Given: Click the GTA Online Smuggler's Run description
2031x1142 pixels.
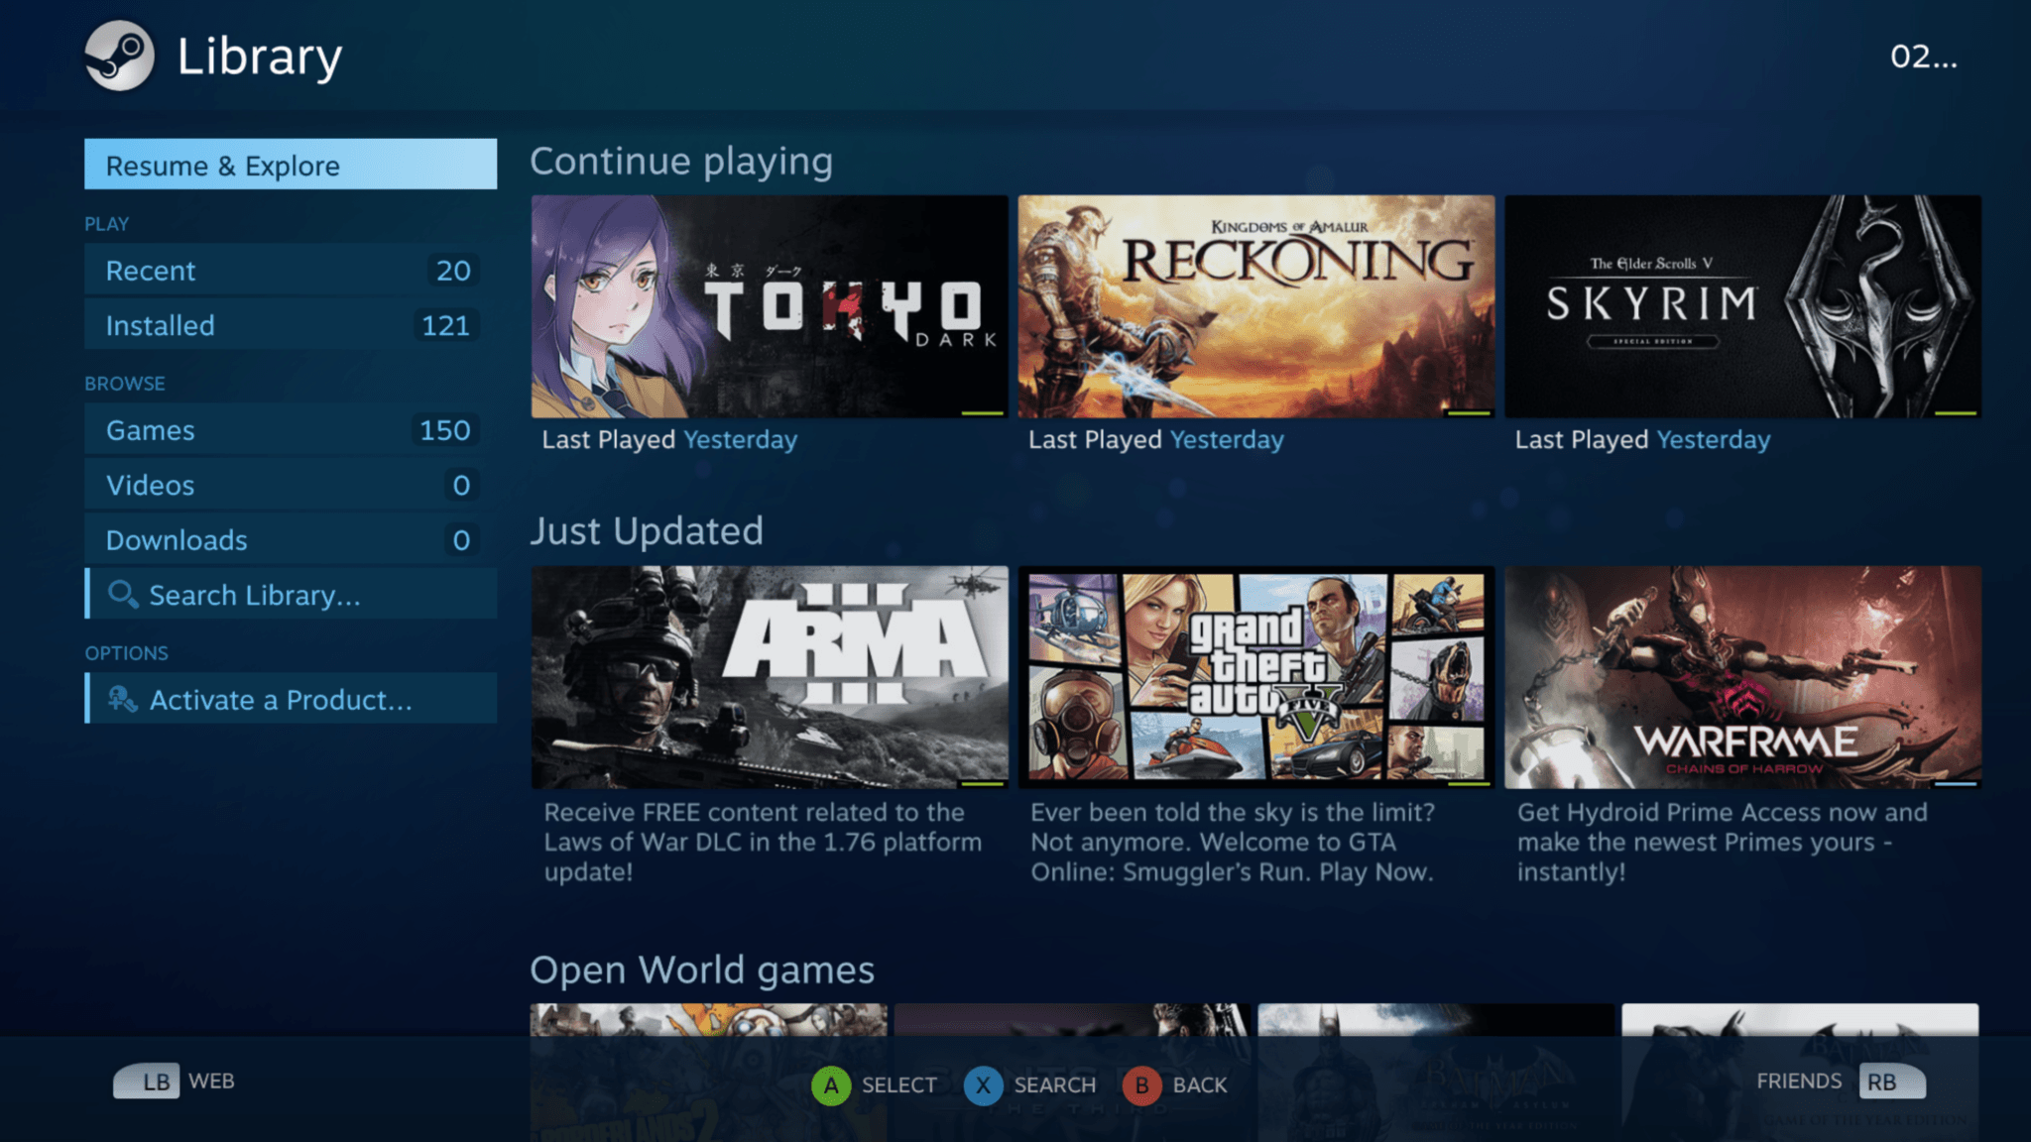Looking at the screenshot, I should point(1233,842).
